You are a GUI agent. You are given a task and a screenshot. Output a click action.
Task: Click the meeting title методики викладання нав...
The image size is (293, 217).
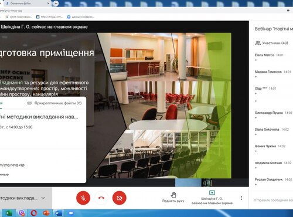pyautogui.click(x=39, y=117)
